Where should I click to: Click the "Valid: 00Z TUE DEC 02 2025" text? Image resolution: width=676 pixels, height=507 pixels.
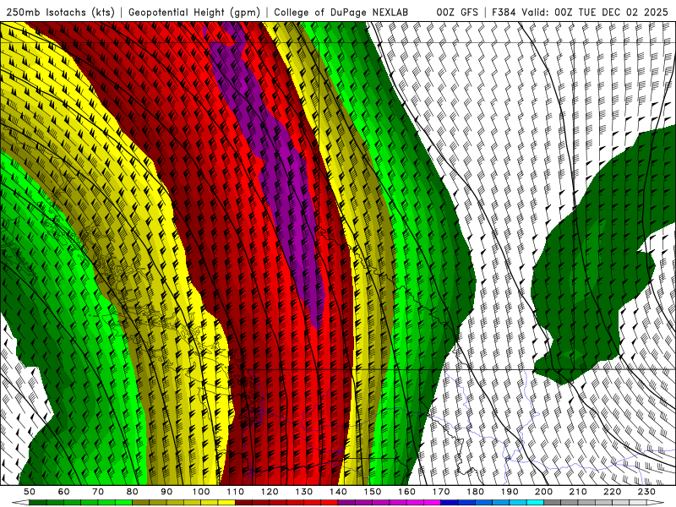tap(595, 13)
